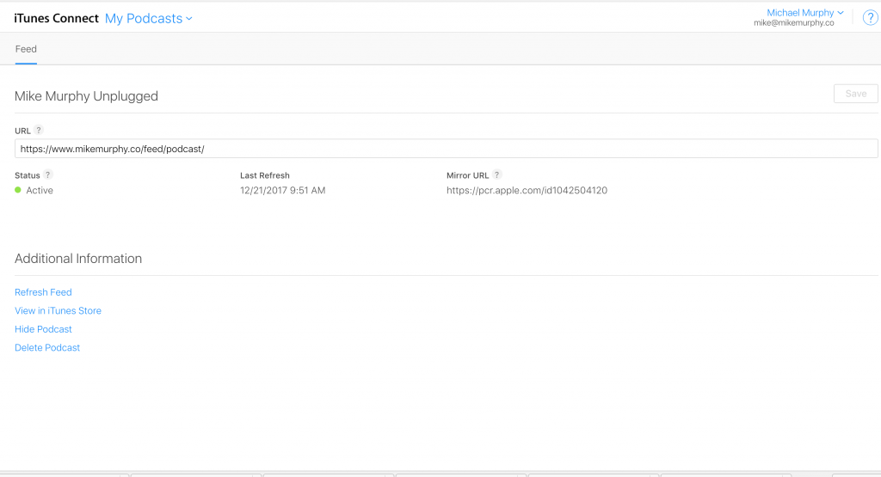Click the Mike Murphy Unplugged heading
Screen dimensions: 881x477
click(x=86, y=96)
